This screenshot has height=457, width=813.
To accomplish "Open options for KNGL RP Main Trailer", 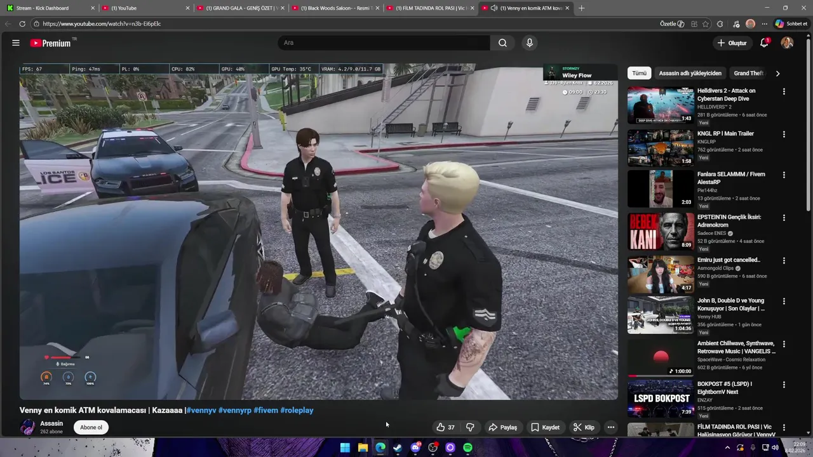I will [x=784, y=134].
